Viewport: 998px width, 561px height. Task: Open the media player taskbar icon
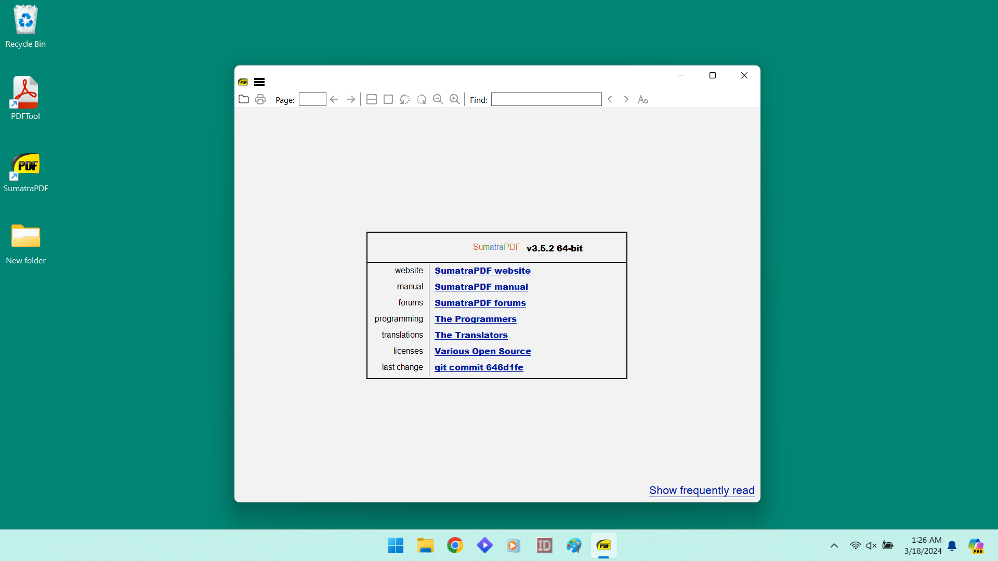pos(514,545)
